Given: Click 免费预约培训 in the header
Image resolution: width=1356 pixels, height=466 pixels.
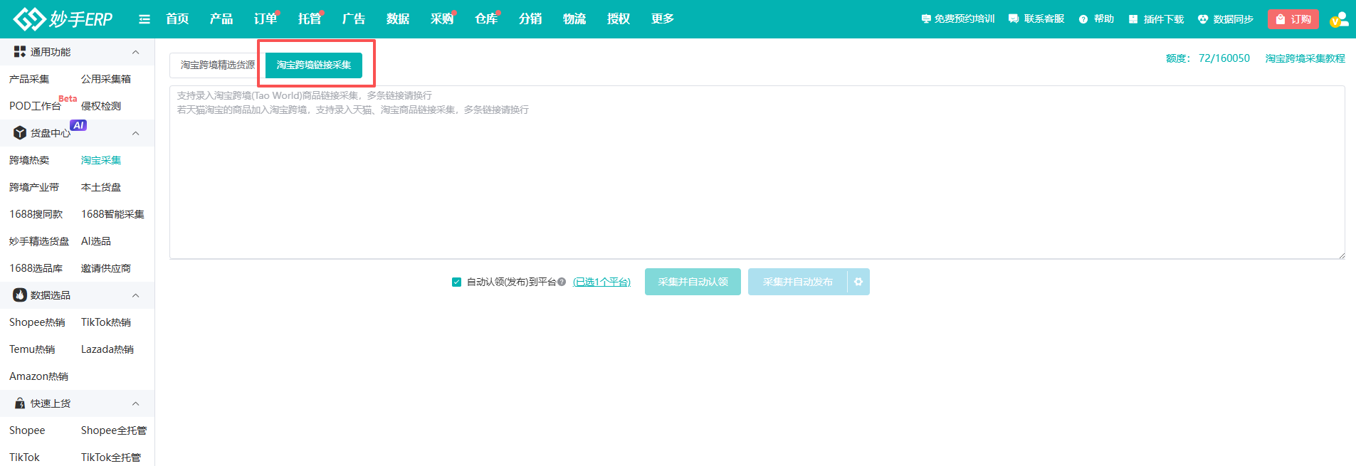Looking at the screenshot, I should 958,19.
